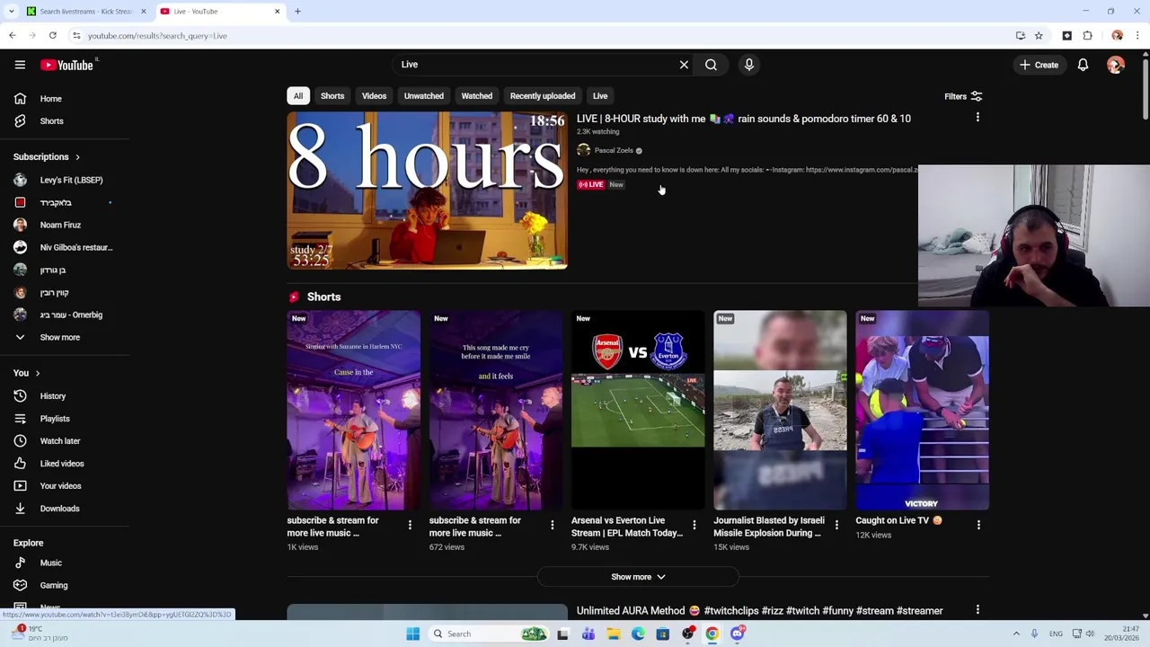Open options menu for Arsenal vs Everton short

coord(694,525)
